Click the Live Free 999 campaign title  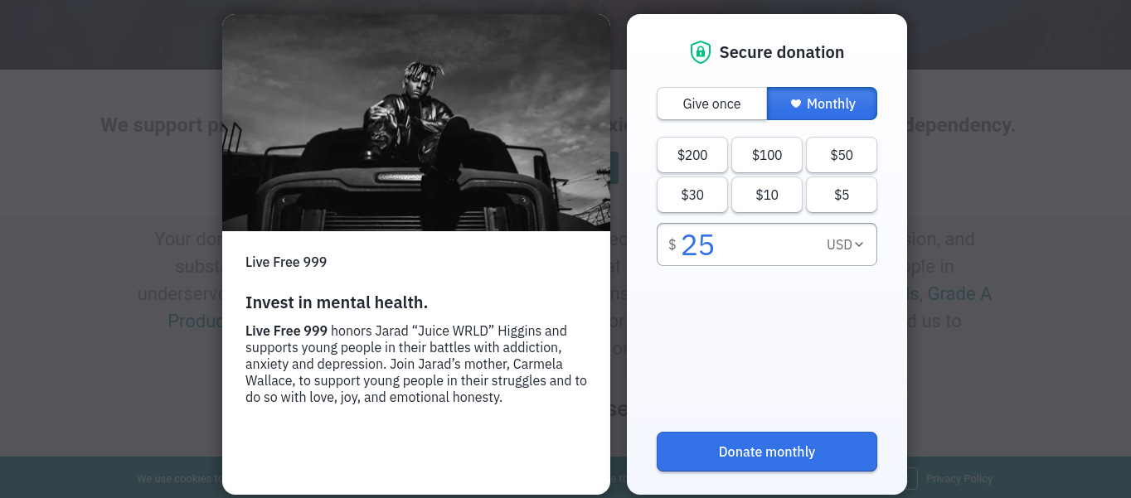(286, 262)
